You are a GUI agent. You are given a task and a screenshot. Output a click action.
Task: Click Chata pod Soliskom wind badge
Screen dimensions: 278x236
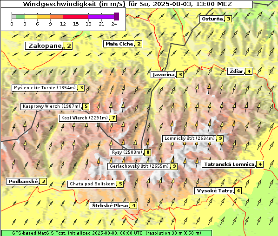click(x=120, y=184)
